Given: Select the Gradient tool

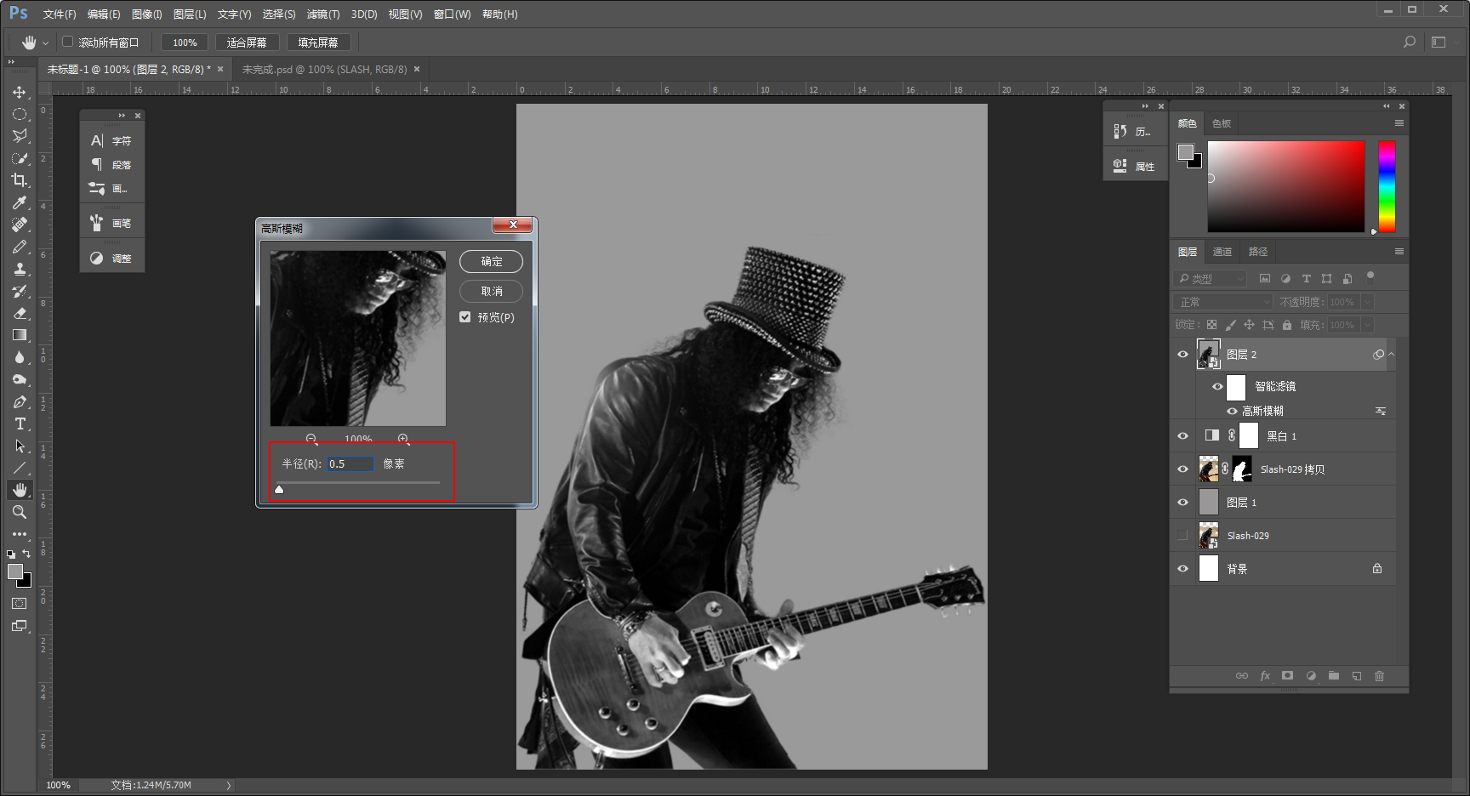Looking at the screenshot, I should click(x=20, y=335).
